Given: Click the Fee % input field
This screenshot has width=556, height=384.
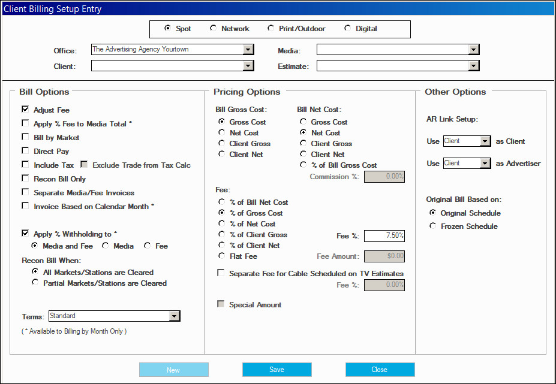Looking at the screenshot, I should [384, 236].
